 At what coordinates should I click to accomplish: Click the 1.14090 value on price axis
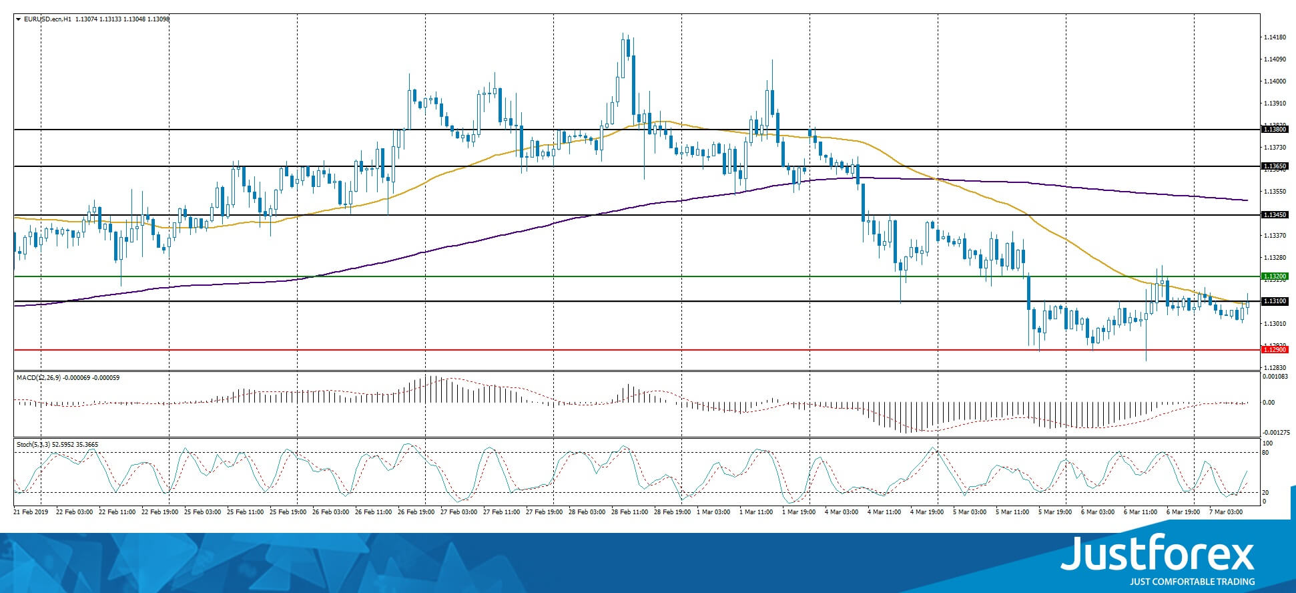[1275, 59]
